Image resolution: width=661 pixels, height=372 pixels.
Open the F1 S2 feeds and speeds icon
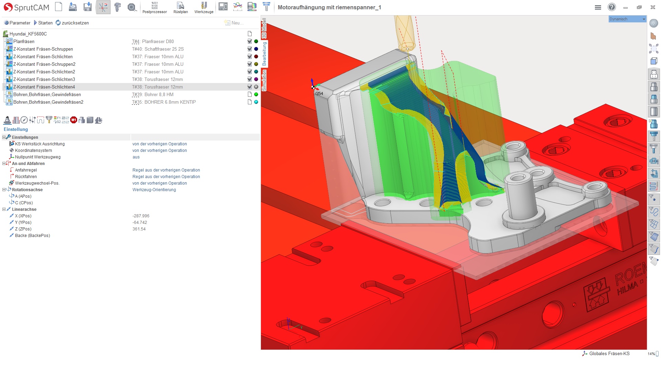57,120
